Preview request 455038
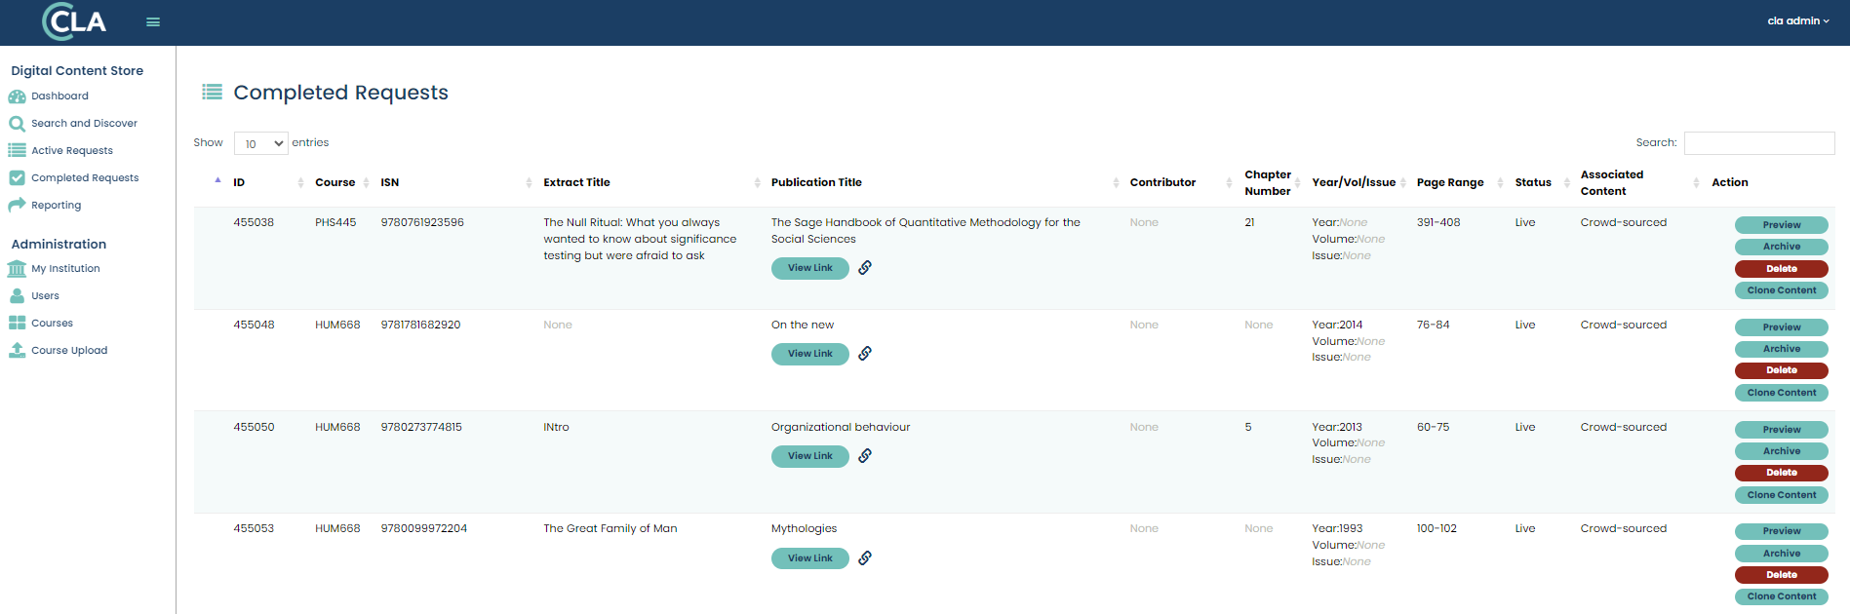The image size is (1850, 614). [x=1781, y=225]
